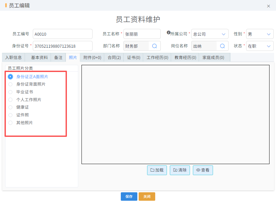Select 身份证背面照片 radio option
The image size is (276, 203).
point(10,84)
